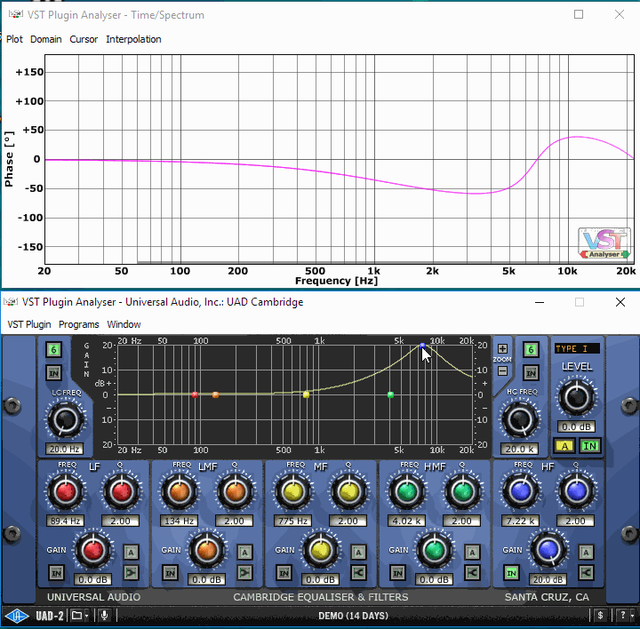Click the HF frequency field showing 7.22 k

click(520, 521)
